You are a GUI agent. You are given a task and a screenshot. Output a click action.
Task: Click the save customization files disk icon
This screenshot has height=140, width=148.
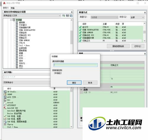(67, 15)
